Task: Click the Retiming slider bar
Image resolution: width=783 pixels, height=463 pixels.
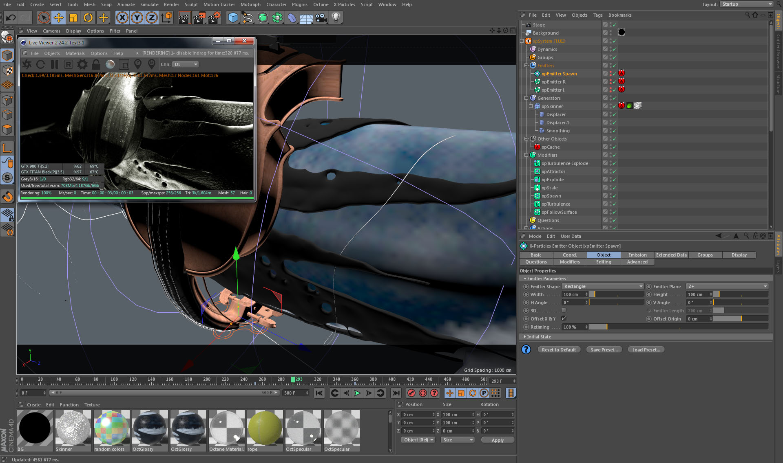Action: (x=678, y=327)
